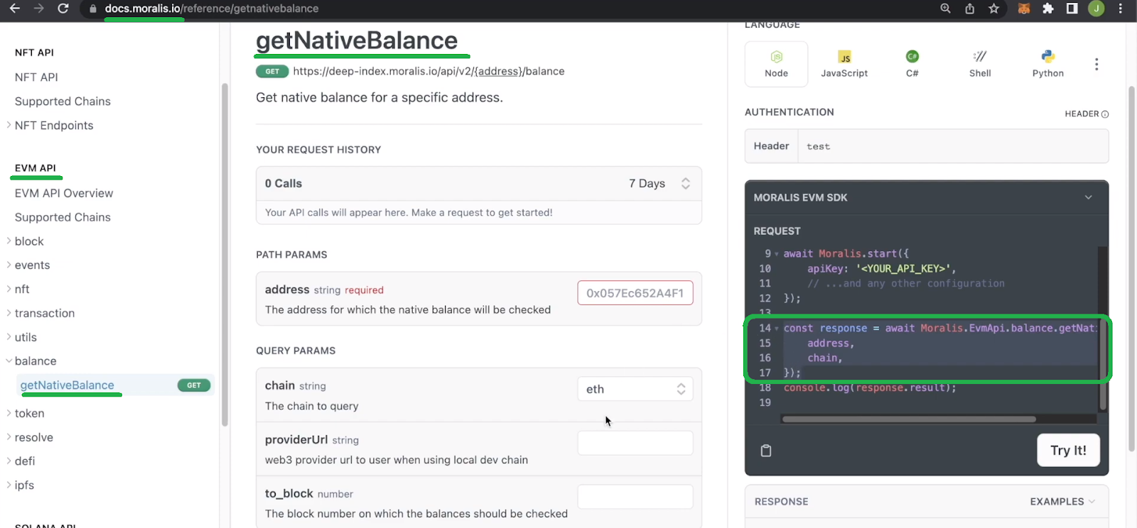Bookmark this page with the star
Image resolution: width=1137 pixels, height=528 pixels.
[993, 9]
